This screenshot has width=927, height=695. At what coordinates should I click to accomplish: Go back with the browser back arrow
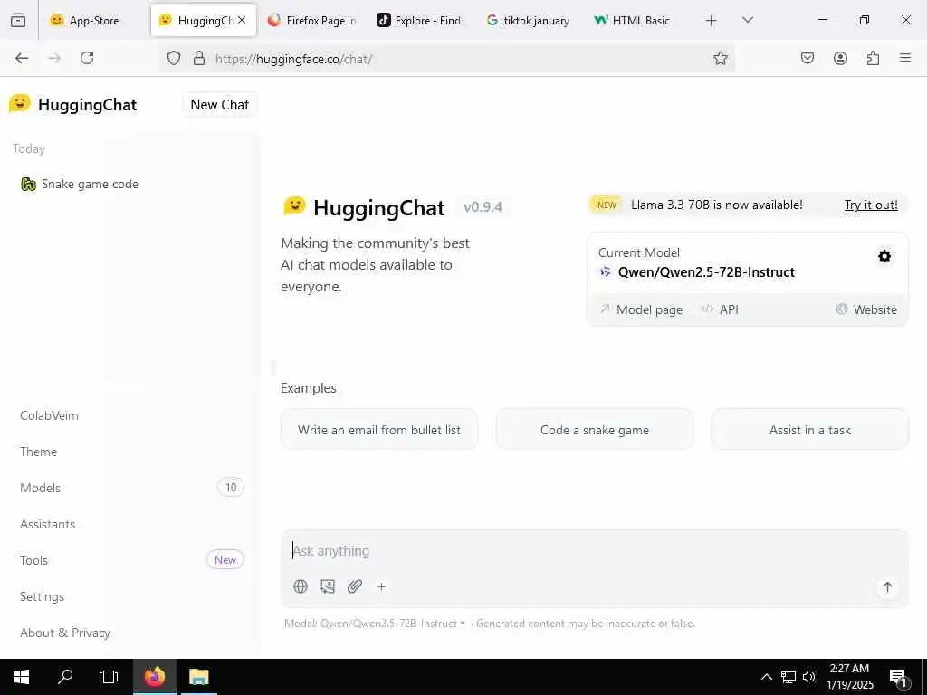(x=22, y=58)
